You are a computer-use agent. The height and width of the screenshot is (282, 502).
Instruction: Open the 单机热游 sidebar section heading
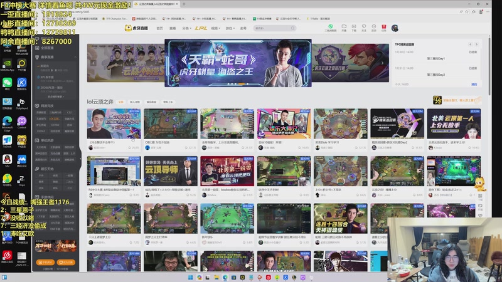pyautogui.click(x=48, y=140)
